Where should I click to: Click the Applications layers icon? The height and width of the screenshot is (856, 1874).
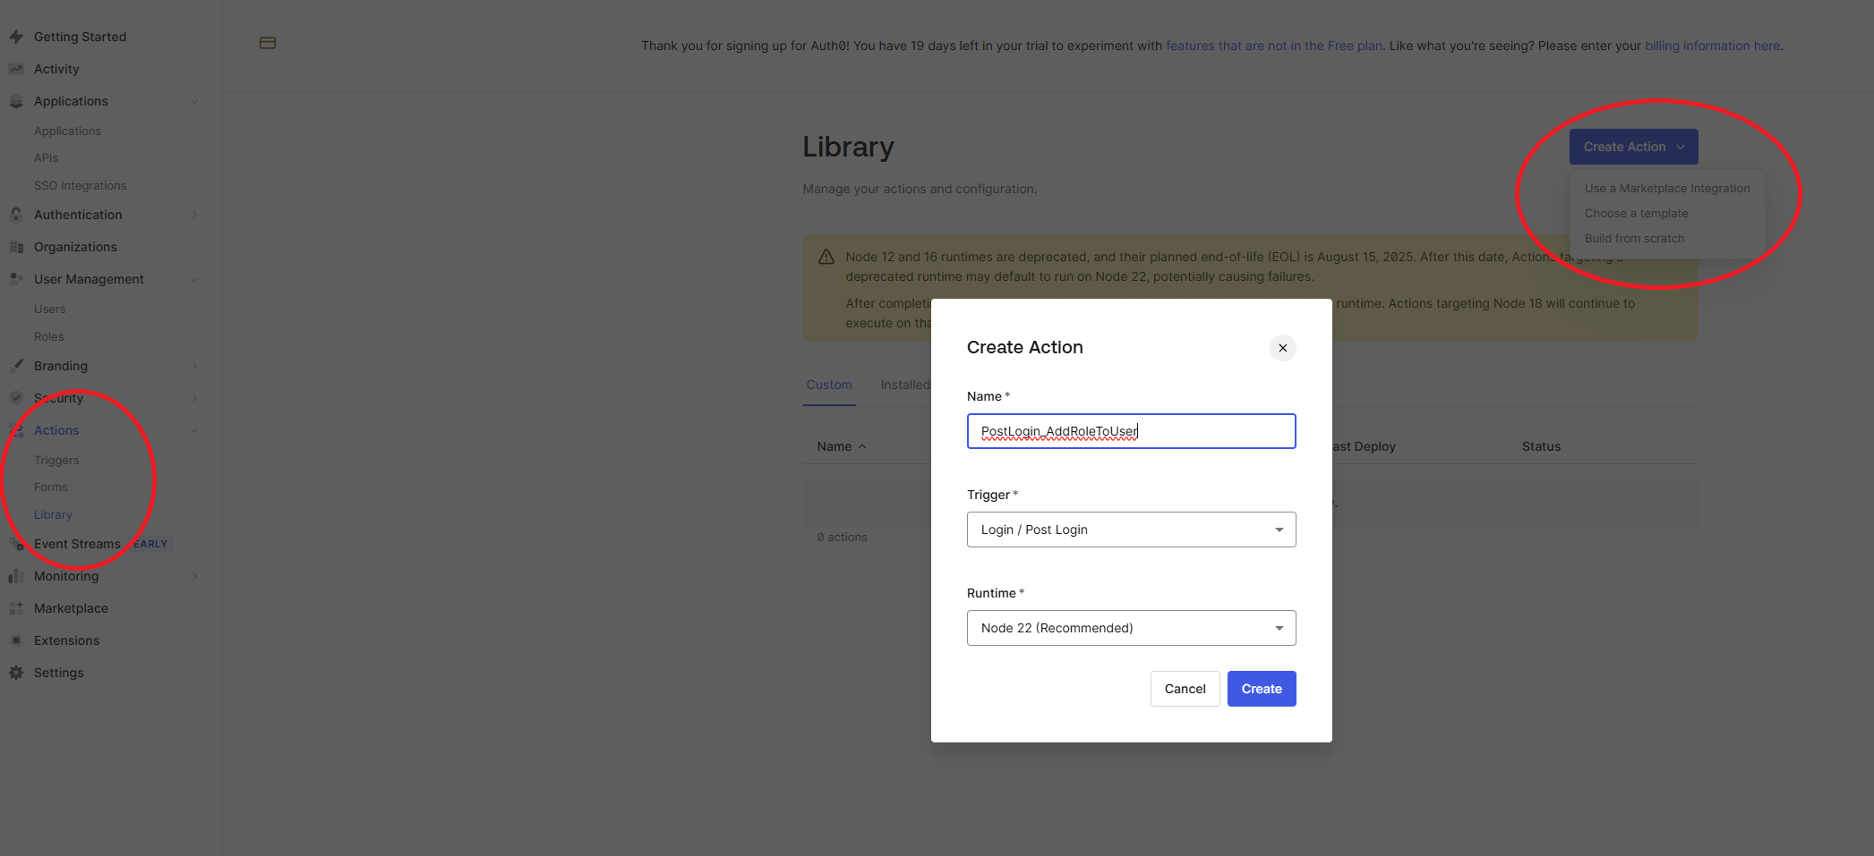16,101
